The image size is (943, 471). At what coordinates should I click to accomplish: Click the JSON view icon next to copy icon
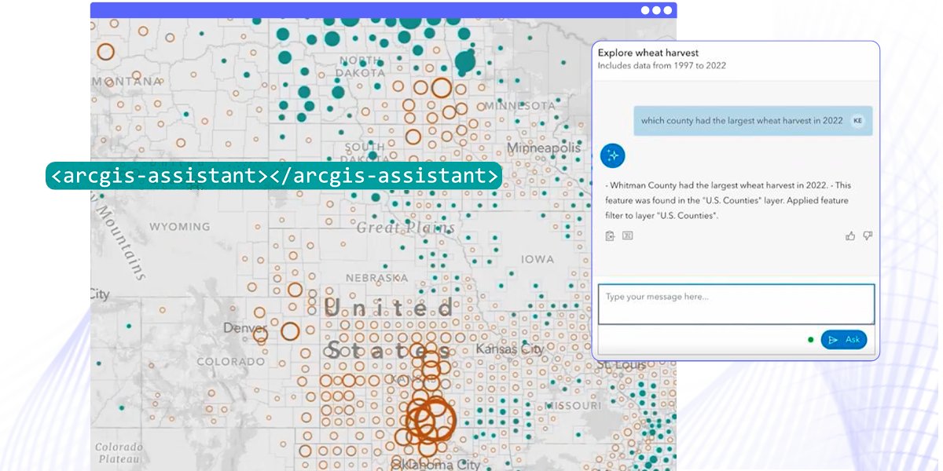pos(626,235)
